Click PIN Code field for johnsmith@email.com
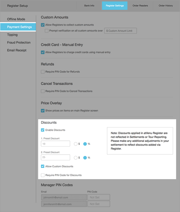Image resolution: width=180 pixels, height=212 pixels. (98, 197)
